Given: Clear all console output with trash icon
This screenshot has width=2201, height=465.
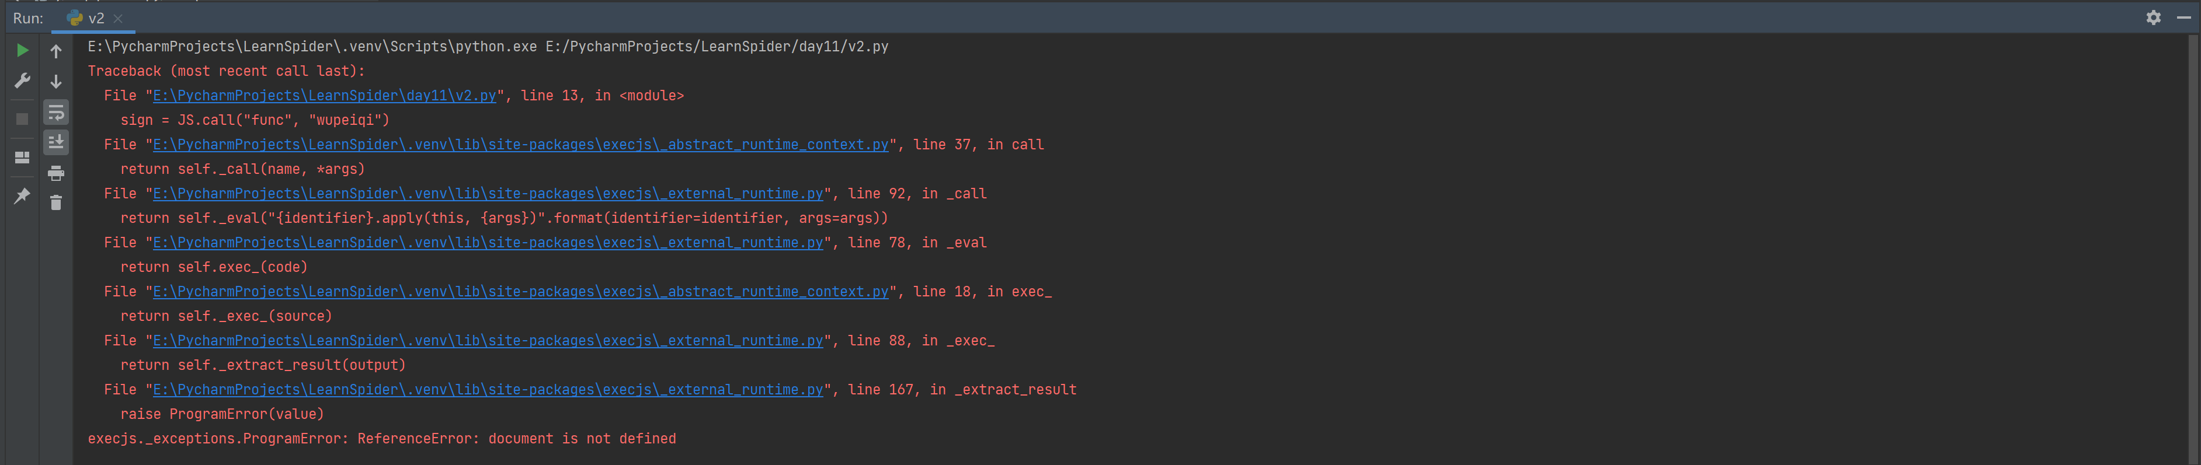Looking at the screenshot, I should coord(55,203).
